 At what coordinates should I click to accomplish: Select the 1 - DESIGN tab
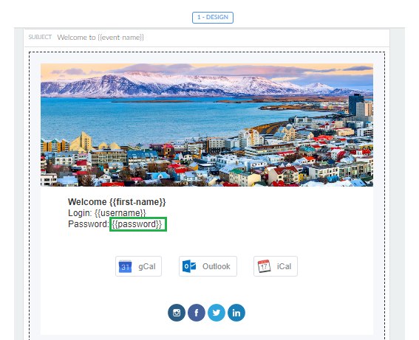tap(213, 18)
